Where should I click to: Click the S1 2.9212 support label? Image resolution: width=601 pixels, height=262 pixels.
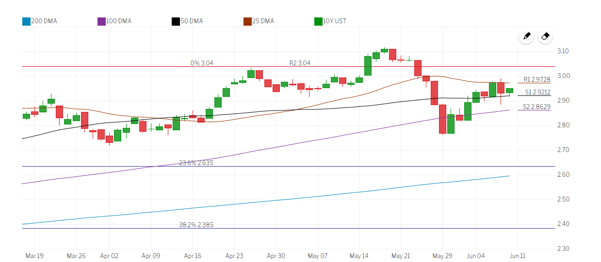tap(537, 92)
